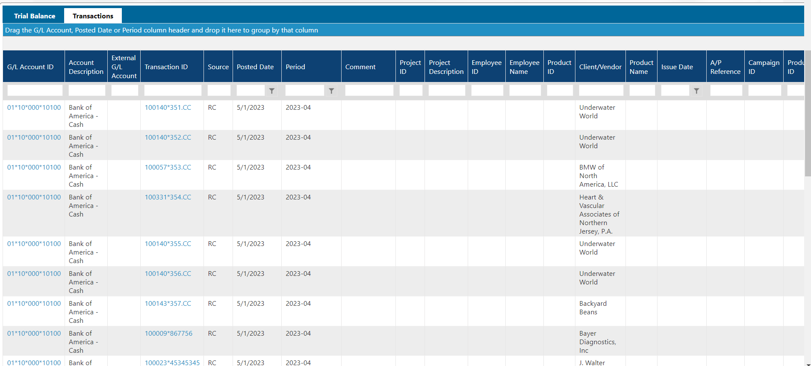Click the Account Description column header
The width and height of the screenshot is (811, 366).
click(x=86, y=67)
